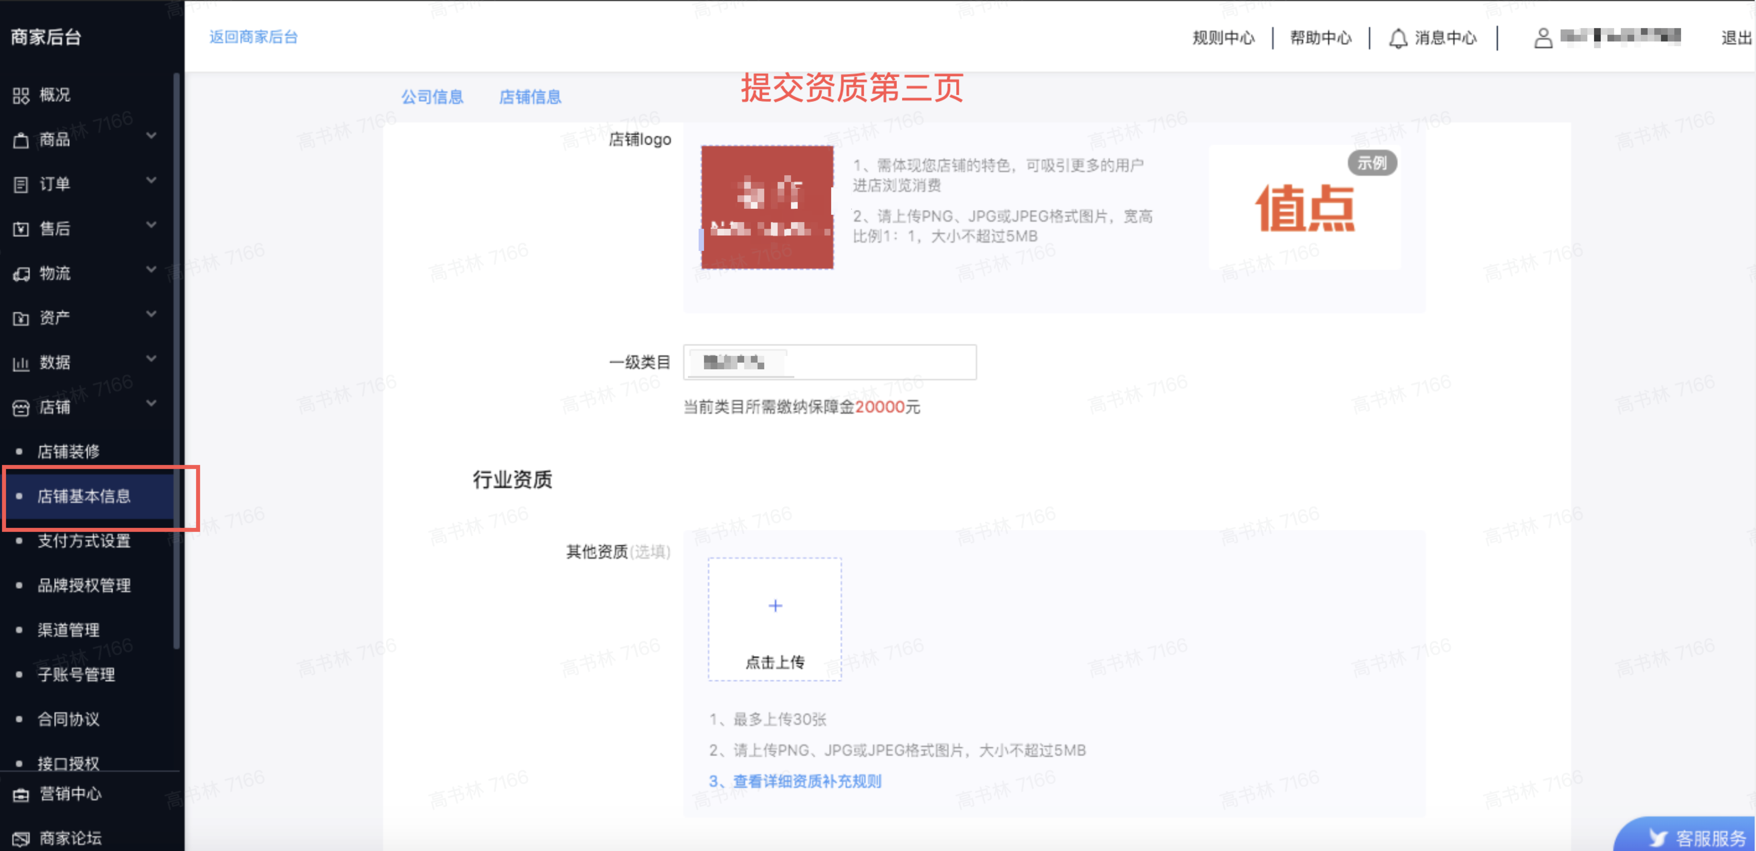
Task: Click the 退出 logout link
Action: tap(1738, 38)
